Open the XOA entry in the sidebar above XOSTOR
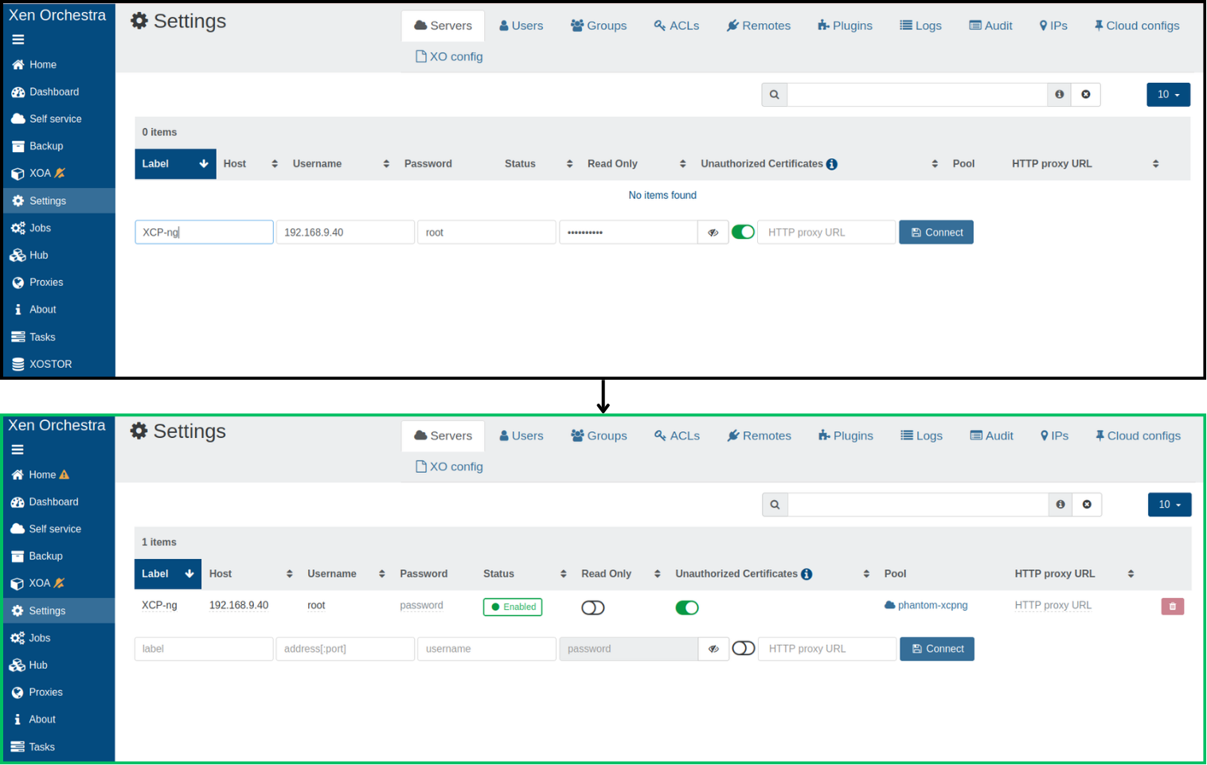This screenshot has height=765, width=1207. (40, 174)
